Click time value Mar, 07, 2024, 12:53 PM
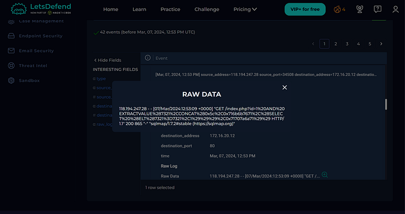This screenshot has height=214, width=405. point(233,156)
